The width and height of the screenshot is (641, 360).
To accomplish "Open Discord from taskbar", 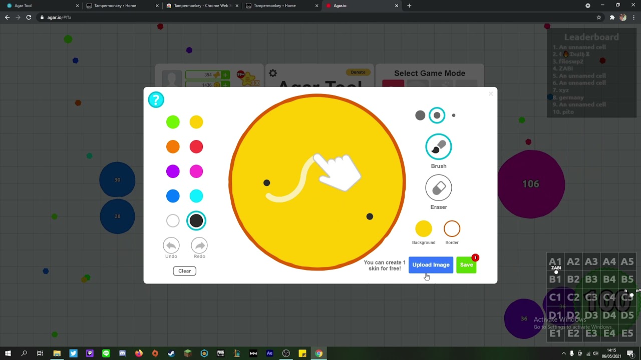I will [x=123, y=353].
